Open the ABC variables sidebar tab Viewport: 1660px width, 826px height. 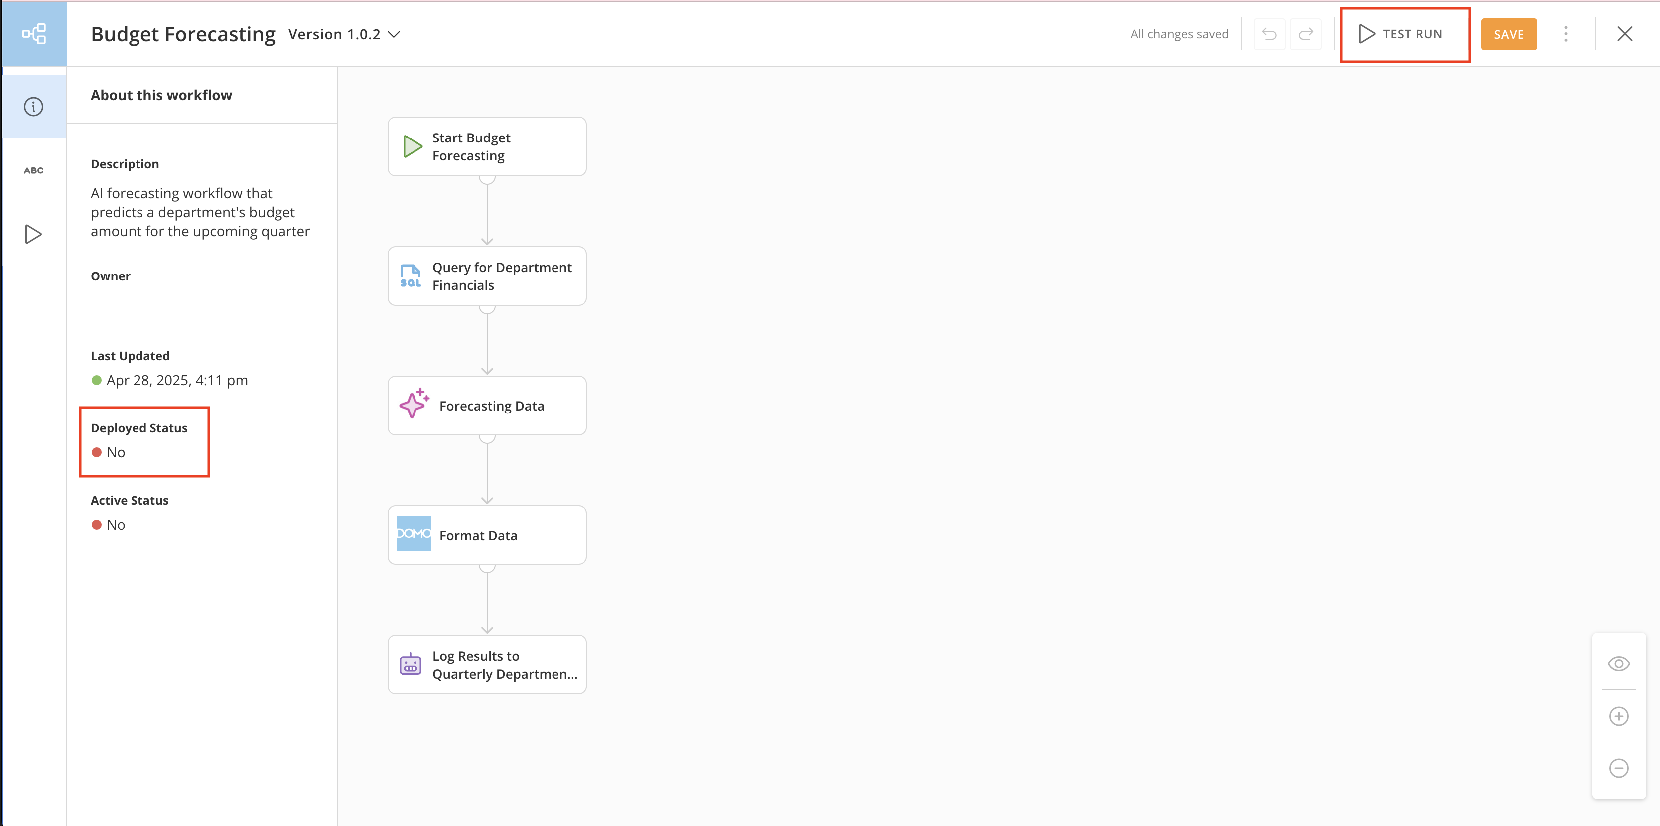pyautogui.click(x=33, y=170)
